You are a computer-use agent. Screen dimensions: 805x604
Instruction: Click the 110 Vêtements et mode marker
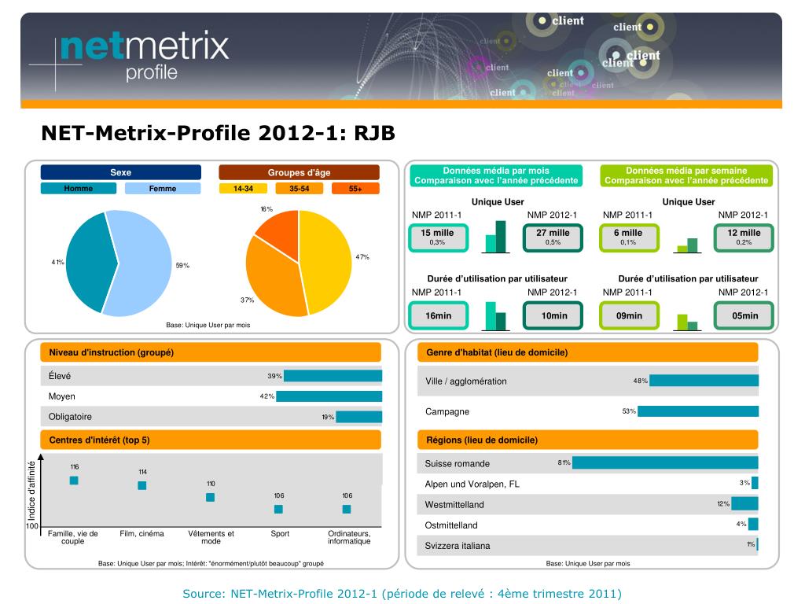pos(210,497)
